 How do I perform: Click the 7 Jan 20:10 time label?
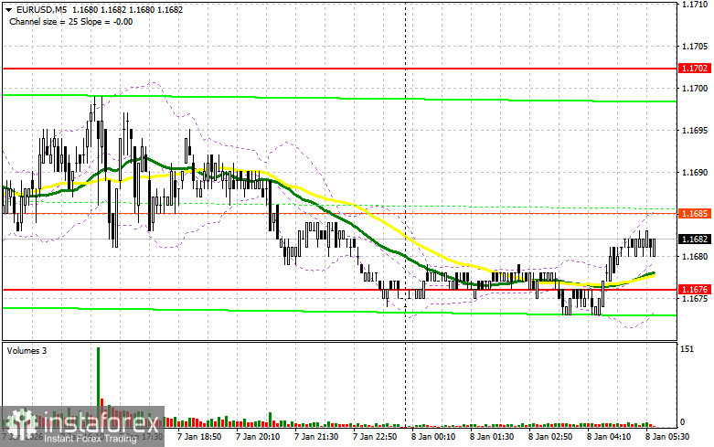[x=258, y=437]
